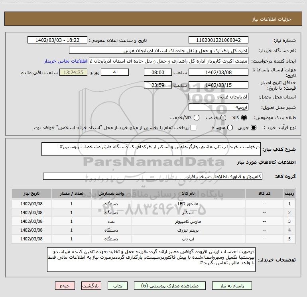Click the تاریخ نیاز column header
Image resolution: width=307 pixels, height=297 pixels.
pos(31,194)
